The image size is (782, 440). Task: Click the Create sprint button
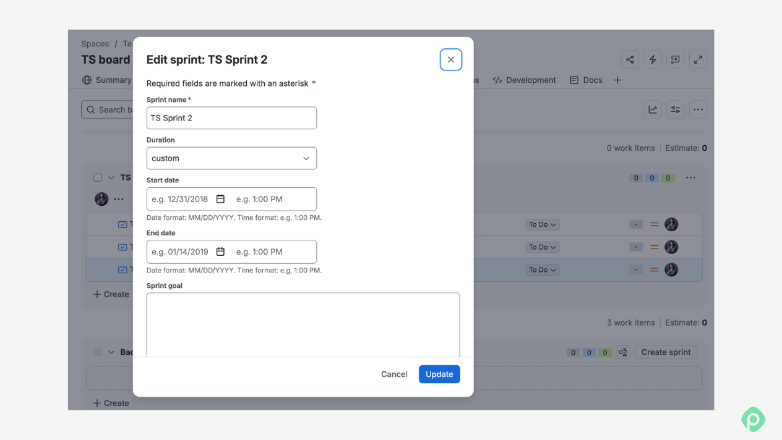(666, 352)
